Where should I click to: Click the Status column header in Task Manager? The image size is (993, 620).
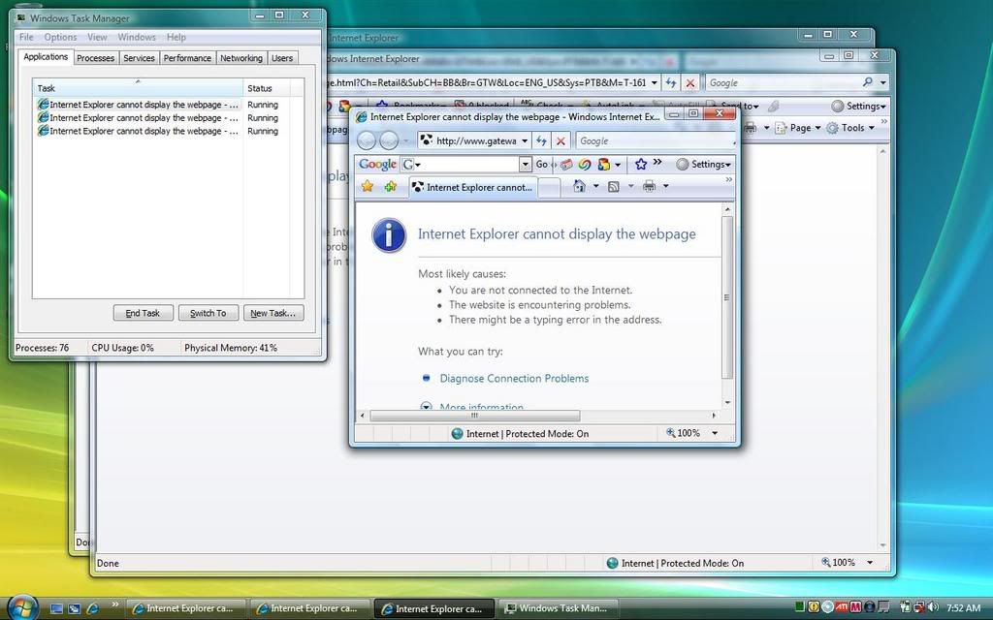click(x=267, y=88)
